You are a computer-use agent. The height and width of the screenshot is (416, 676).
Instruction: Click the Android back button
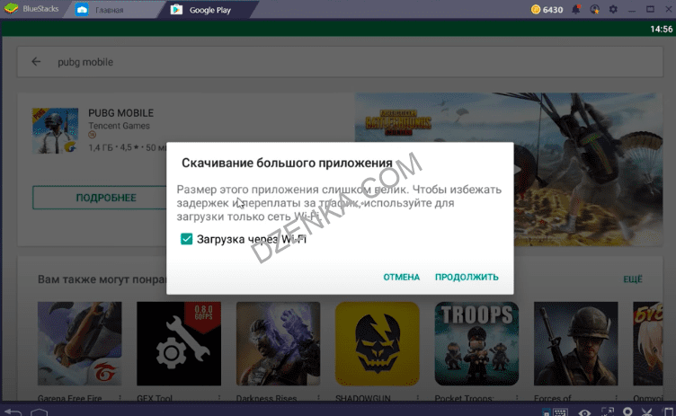pos(13,412)
